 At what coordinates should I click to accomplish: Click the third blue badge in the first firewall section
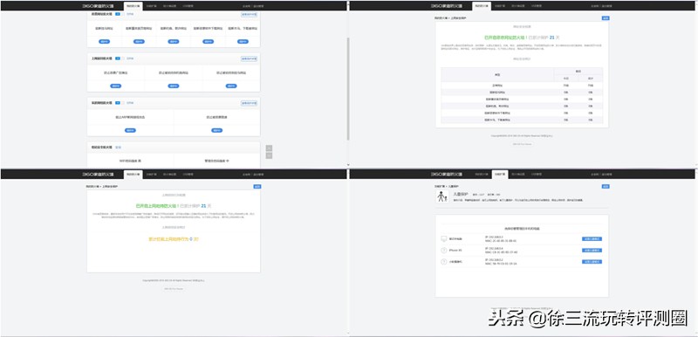[174, 41]
